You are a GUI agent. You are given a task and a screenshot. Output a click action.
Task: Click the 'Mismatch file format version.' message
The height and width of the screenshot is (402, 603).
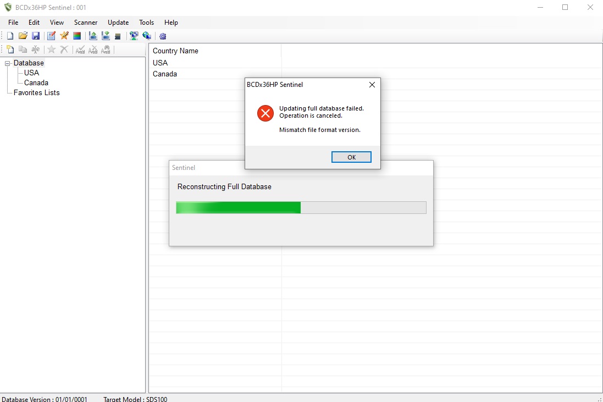click(x=319, y=130)
